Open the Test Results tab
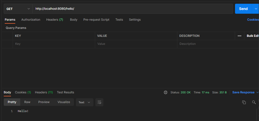This screenshot has height=121, width=259. click(x=65, y=92)
